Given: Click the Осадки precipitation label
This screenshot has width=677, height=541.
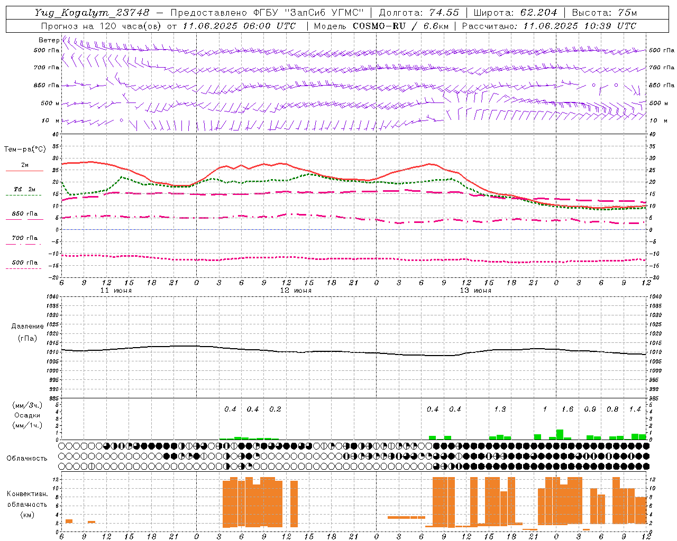Looking at the screenshot, I should click(x=27, y=415).
